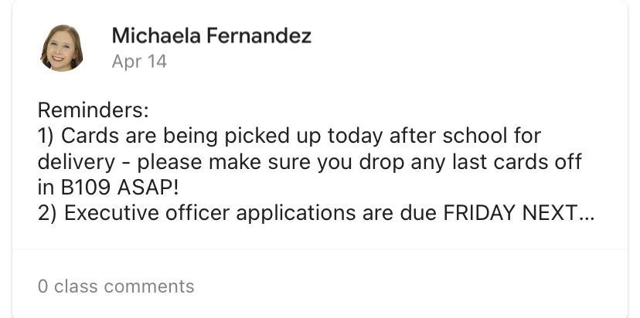The image size is (640, 318).
Task: Click the '2)' list number
Action: (47, 214)
